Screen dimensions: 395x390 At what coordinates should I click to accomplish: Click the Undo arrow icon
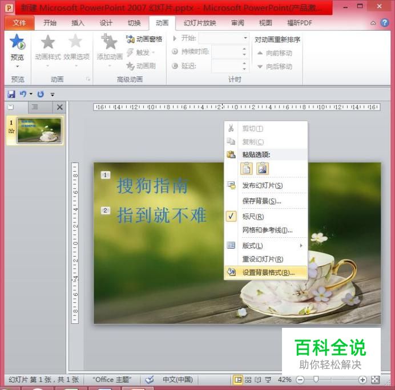[23, 94]
